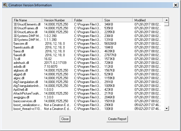Click version number 1.3.0.0
This screenshot has width=181, height=131.
(49, 97)
